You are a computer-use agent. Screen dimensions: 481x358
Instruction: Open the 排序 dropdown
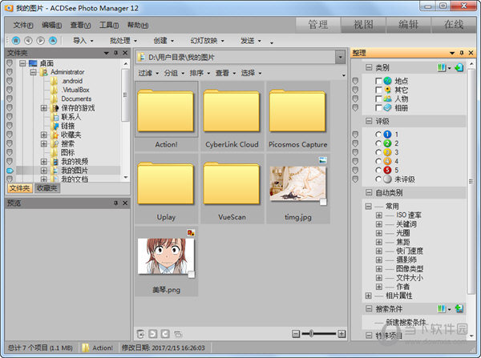(200, 73)
